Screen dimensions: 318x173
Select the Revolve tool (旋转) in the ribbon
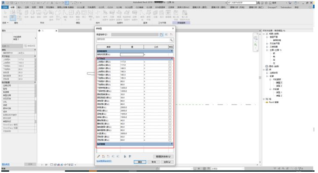coord(39,14)
